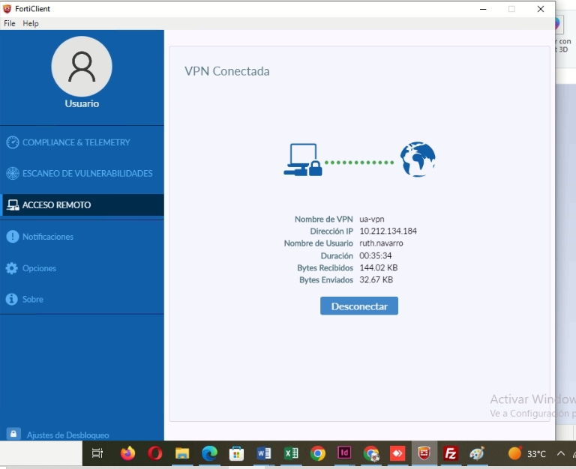Click the received bytes 144.02 KB
Image resolution: width=576 pixels, height=469 pixels.
click(378, 268)
